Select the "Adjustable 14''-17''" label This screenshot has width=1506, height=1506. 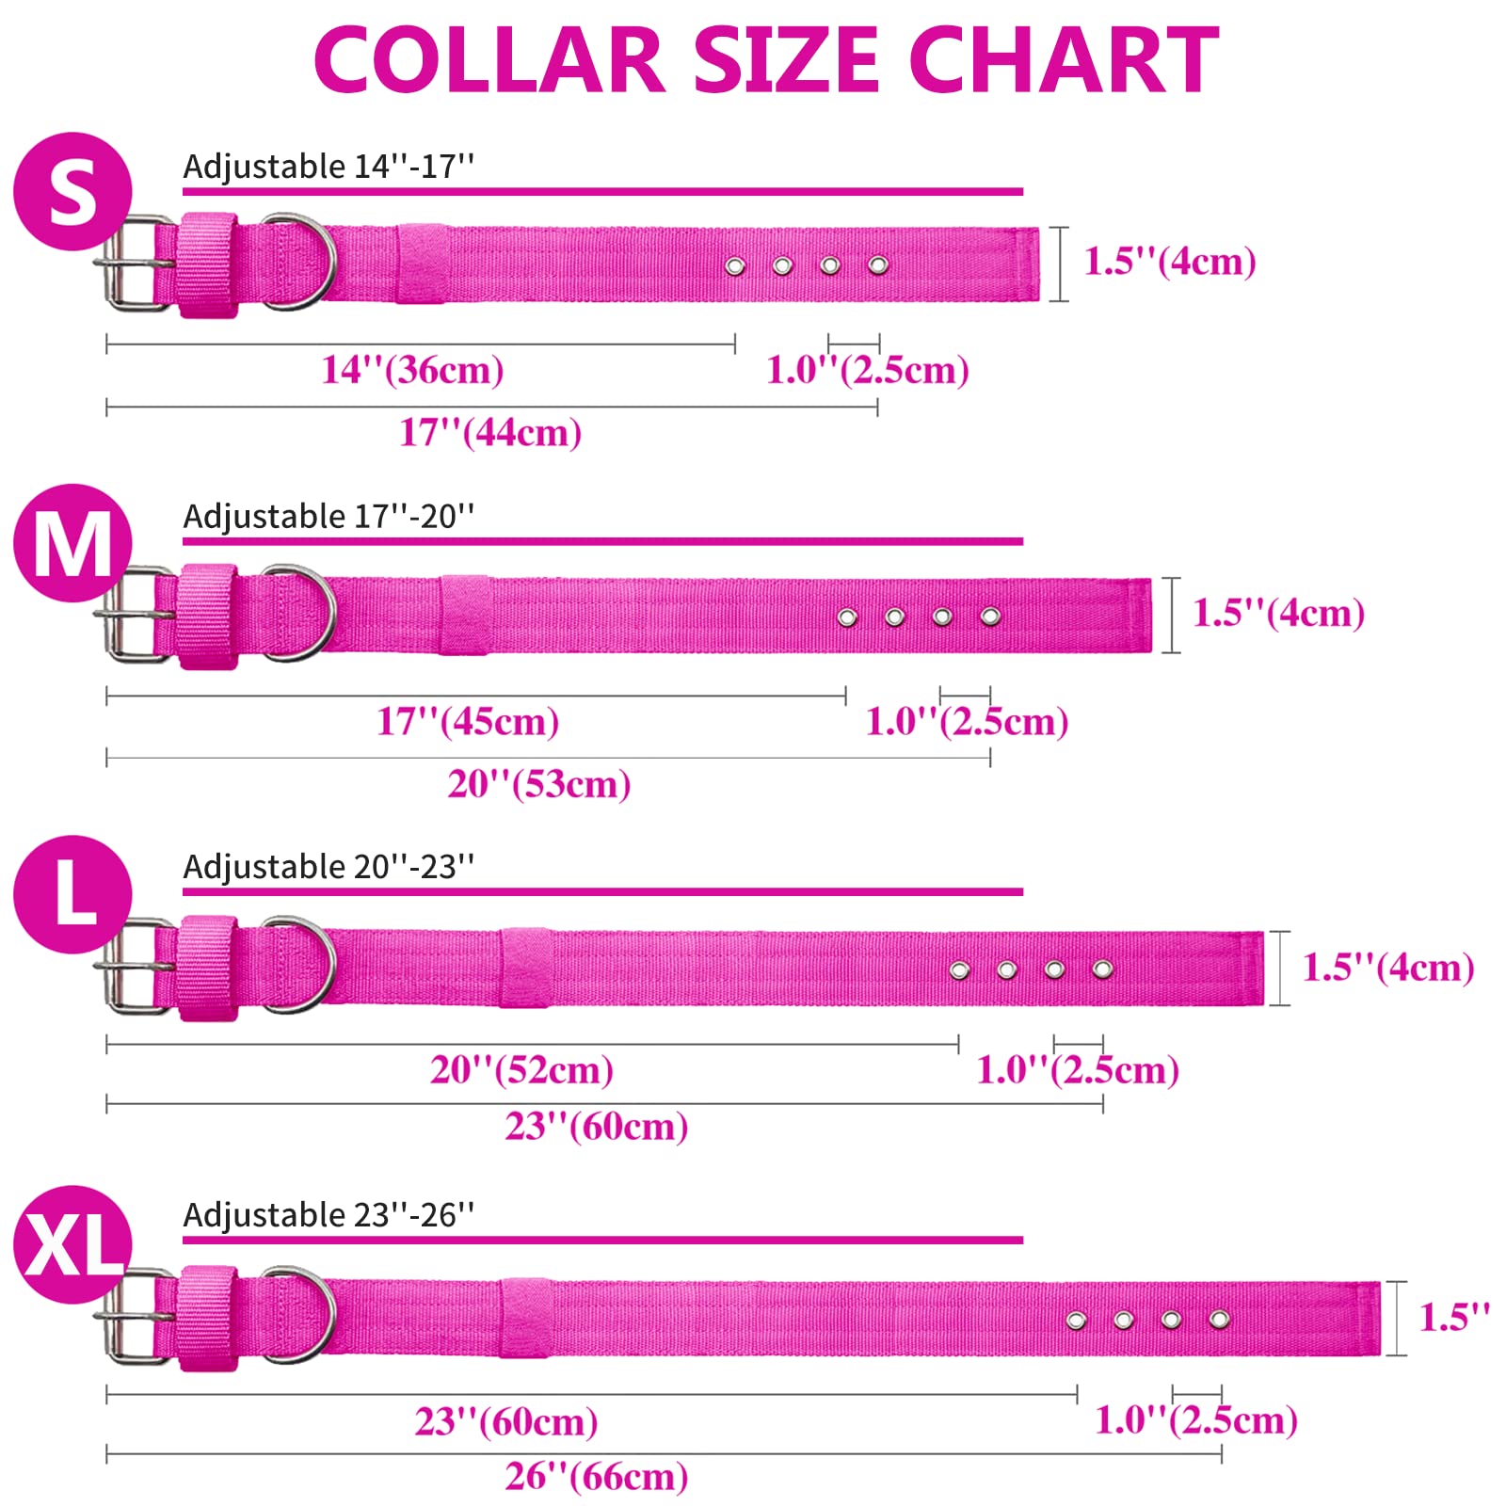coord(328,167)
